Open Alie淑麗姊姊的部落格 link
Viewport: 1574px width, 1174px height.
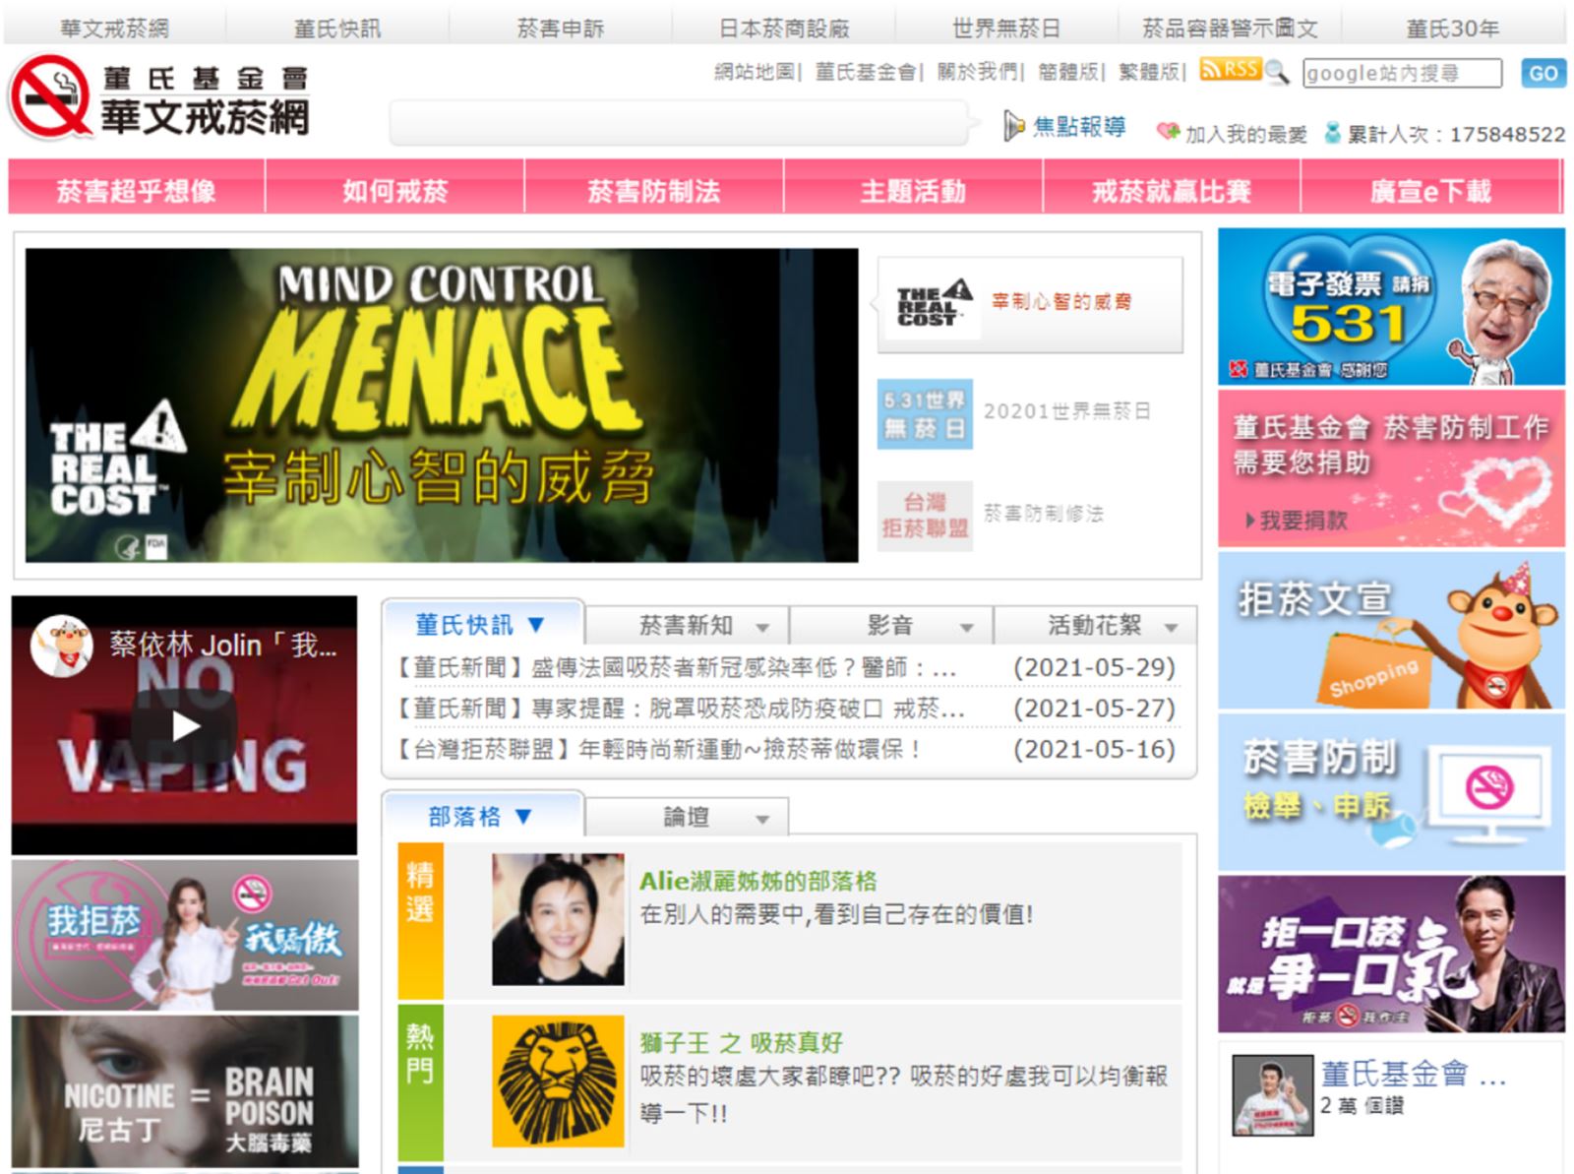757,881
